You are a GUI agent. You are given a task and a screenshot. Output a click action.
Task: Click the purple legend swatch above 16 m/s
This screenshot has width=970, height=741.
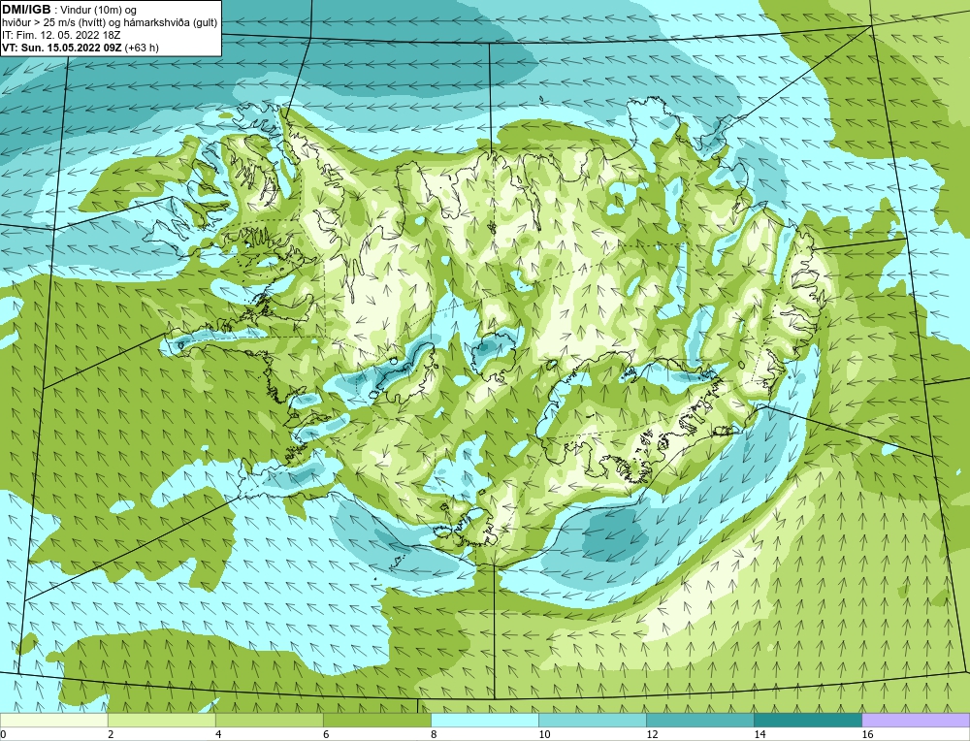916,720
